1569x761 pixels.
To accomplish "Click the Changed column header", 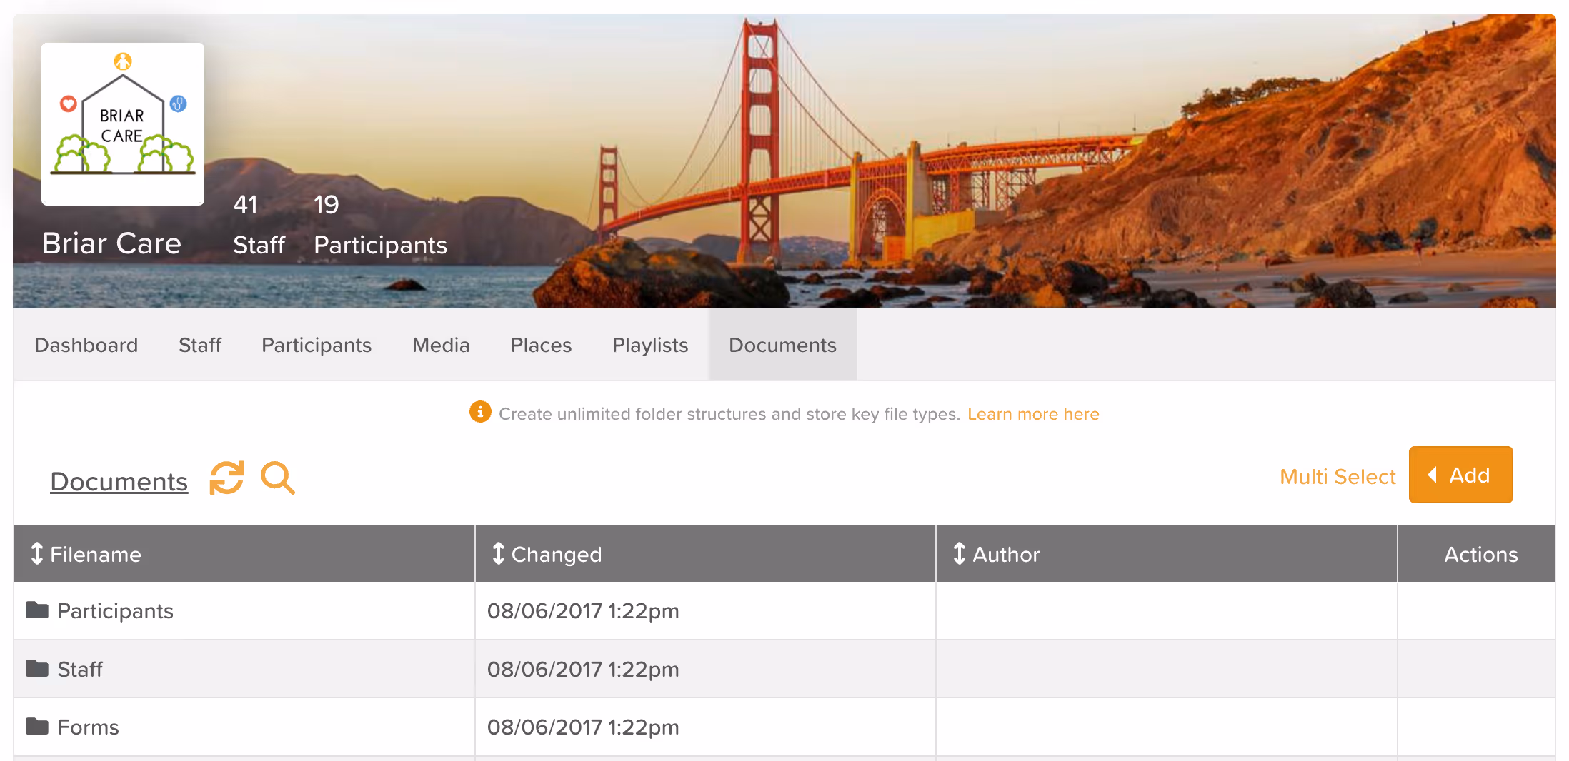I will point(705,554).
